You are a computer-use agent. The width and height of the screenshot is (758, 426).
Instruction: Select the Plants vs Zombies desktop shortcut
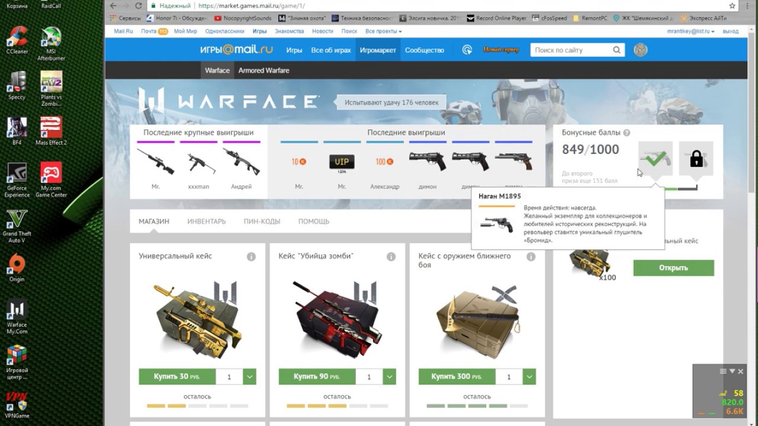point(51,89)
